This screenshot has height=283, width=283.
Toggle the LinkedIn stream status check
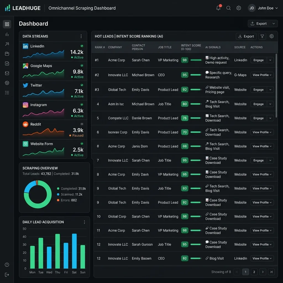tap(82, 46)
